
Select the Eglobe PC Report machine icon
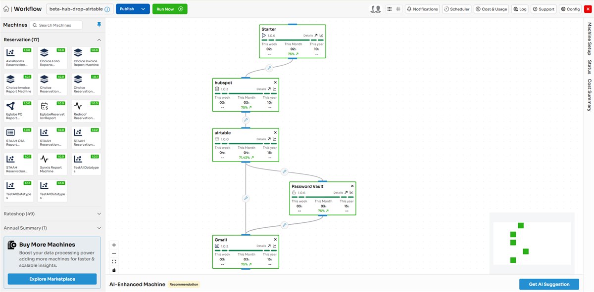10,105
